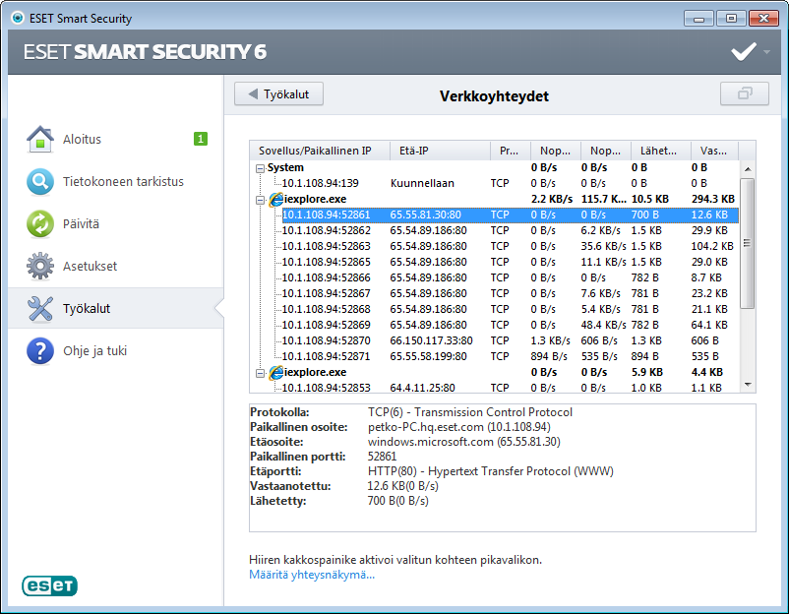Screen dimensions: 789x614
Task: Click the scroll down arrow of connections list
Action: tap(748, 385)
